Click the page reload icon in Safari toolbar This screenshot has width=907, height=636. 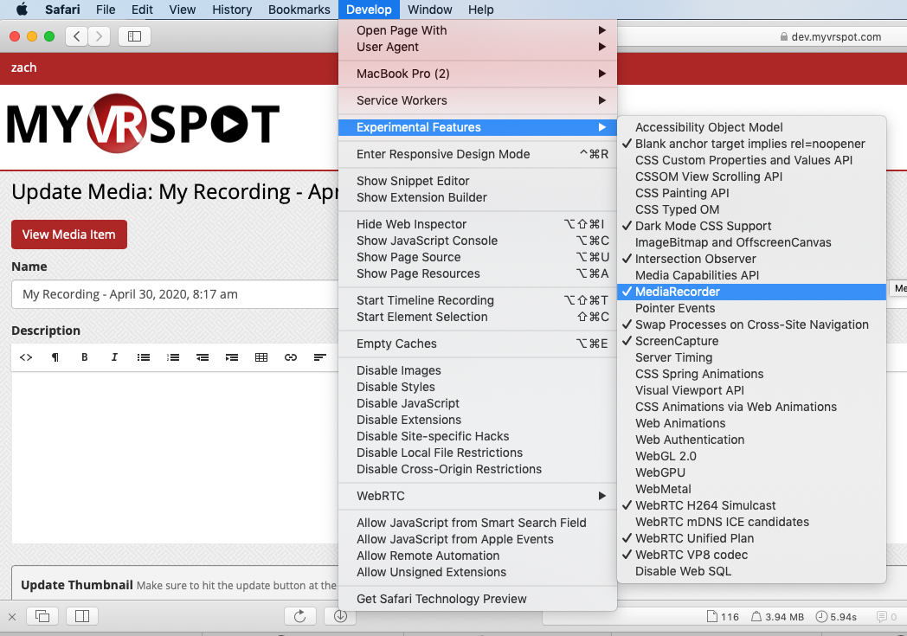tap(300, 616)
